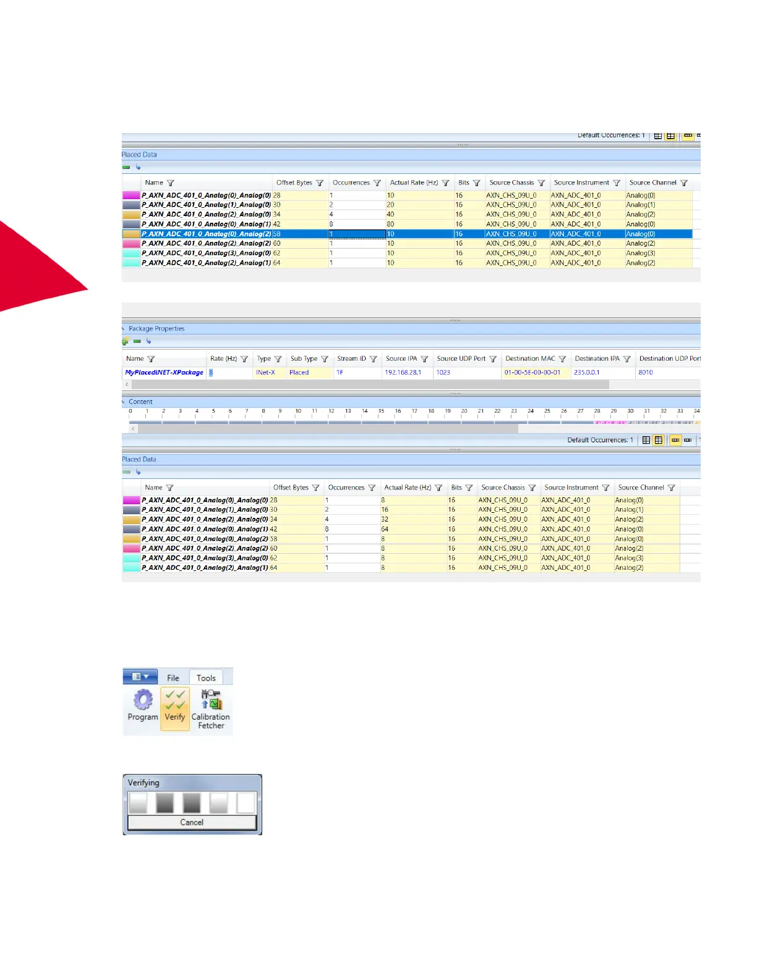Click the blue arrow icon in upper Placed Data toolbar
The height and width of the screenshot is (980, 757).
click(x=139, y=167)
